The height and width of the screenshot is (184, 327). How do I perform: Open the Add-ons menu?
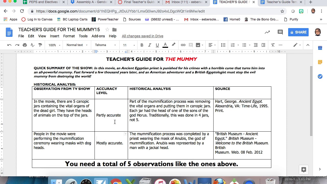[98, 36]
